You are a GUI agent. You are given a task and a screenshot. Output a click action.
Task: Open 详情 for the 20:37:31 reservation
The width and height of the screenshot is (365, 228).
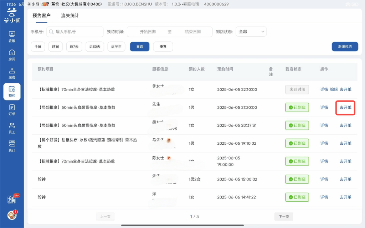[x=324, y=125]
